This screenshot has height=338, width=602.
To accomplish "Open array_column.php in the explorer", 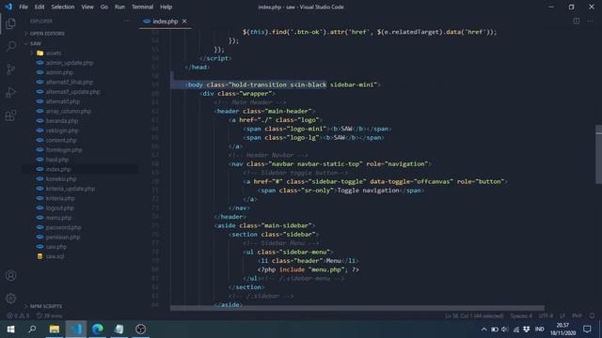I will 69,111.
